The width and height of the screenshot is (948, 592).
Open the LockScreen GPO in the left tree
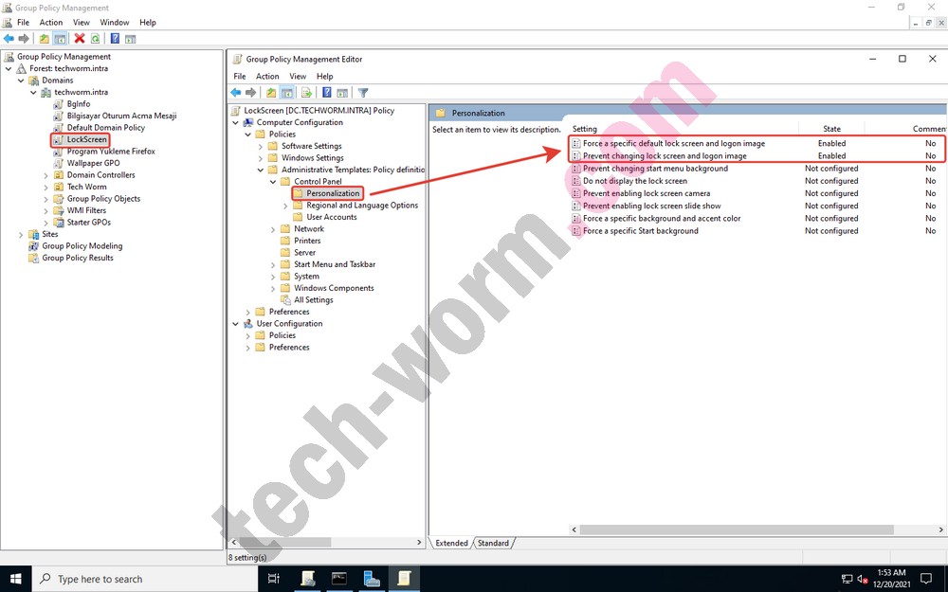pyautogui.click(x=86, y=139)
